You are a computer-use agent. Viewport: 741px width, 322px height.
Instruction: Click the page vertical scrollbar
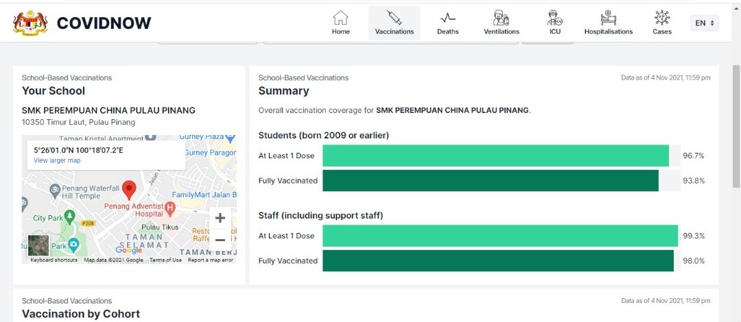pyautogui.click(x=736, y=127)
